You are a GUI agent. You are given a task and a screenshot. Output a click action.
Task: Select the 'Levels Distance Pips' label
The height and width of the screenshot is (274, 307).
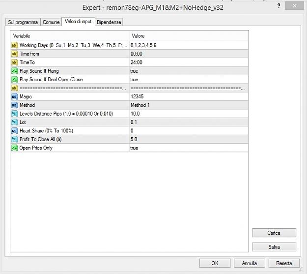point(66,114)
